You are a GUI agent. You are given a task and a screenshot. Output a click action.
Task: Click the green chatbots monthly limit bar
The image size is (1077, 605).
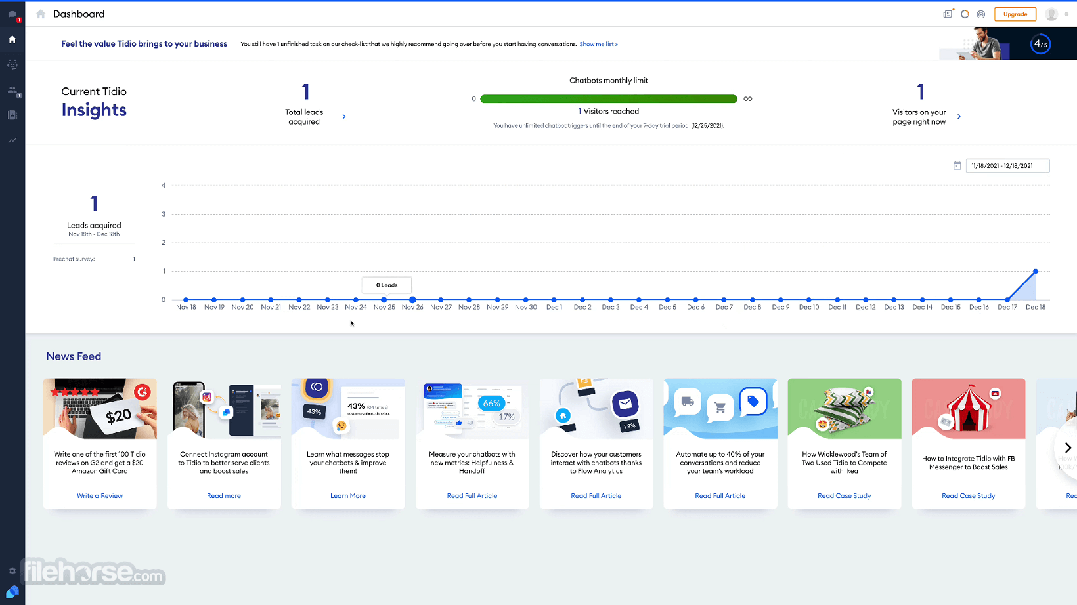point(608,99)
